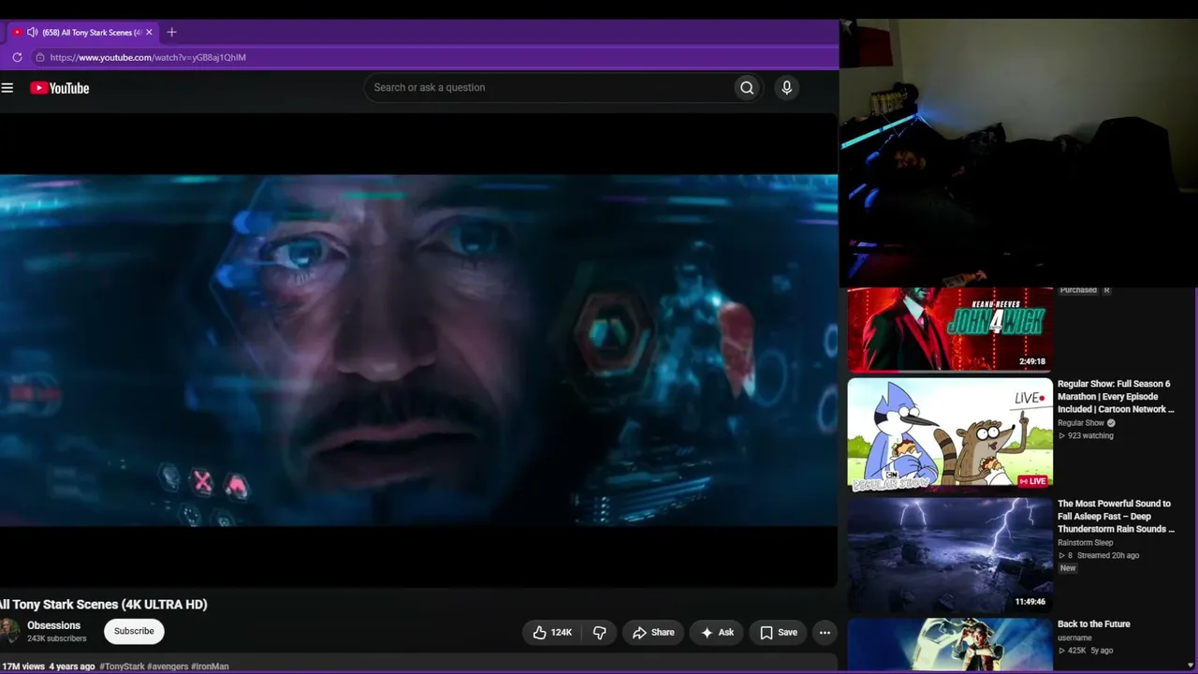1198x674 pixels.
Task: Click the '243K subscribers' count
Action: coord(56,639)
